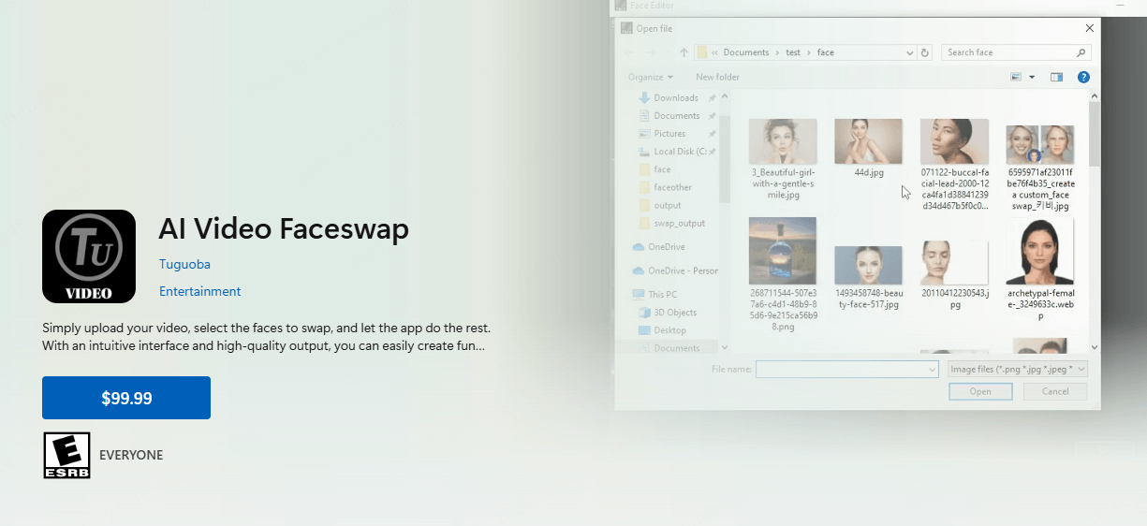Change the file view layout icon

[1016, 77]
